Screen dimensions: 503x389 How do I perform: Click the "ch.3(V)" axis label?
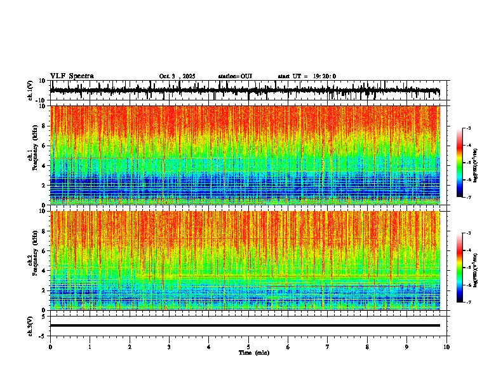click(x=30, y=326)
